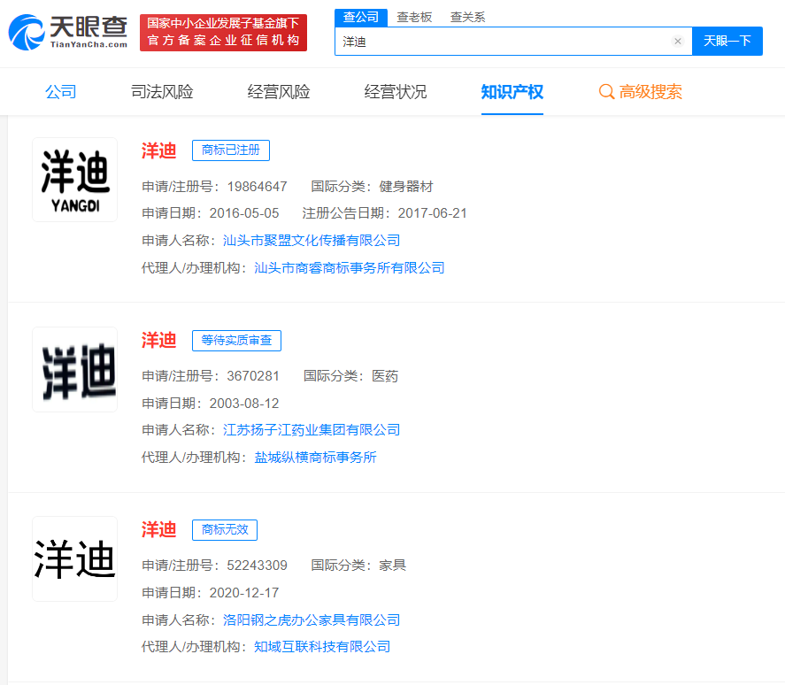This screenshot has width=785, height=685.
Task: Switch to the 经营风险 category tab
Action: click(279, 92)
